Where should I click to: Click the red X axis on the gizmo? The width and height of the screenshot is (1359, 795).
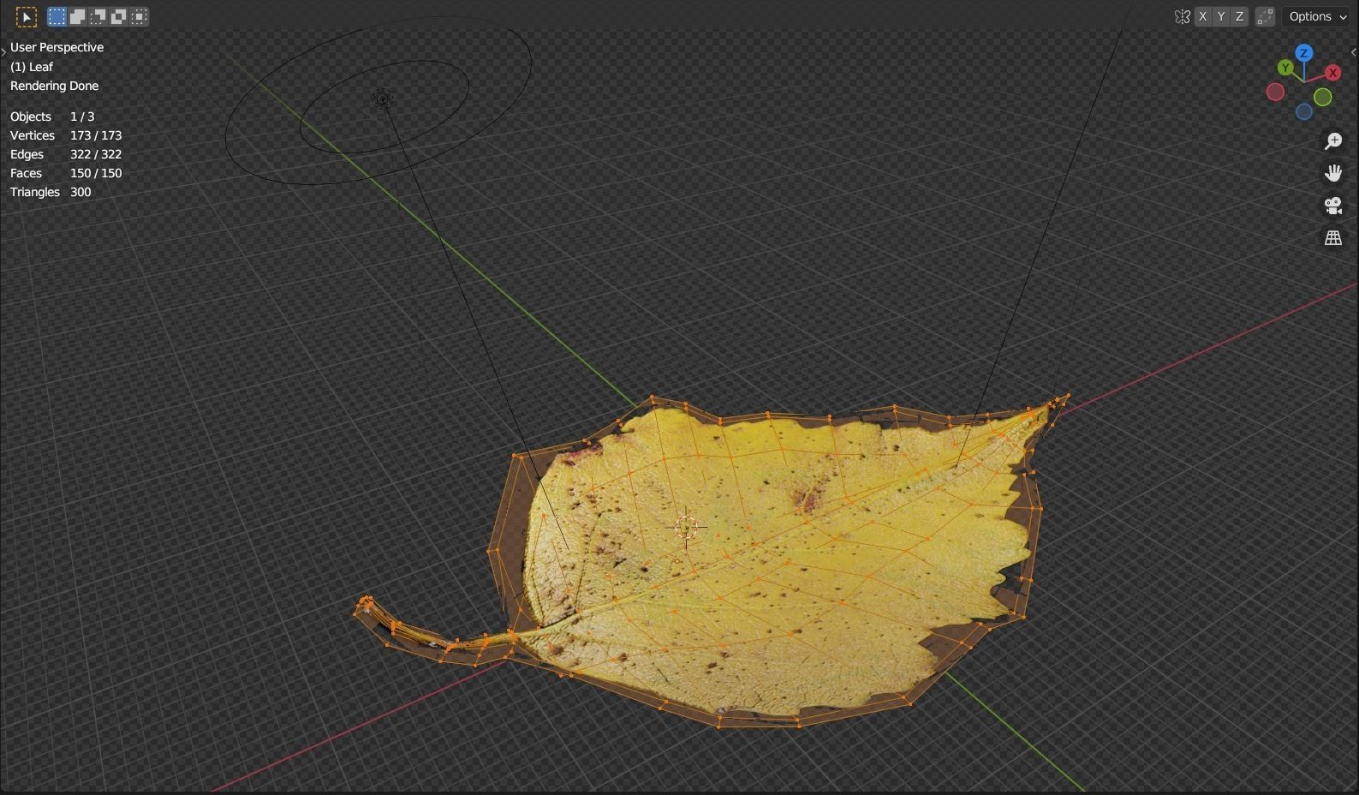1333,73
